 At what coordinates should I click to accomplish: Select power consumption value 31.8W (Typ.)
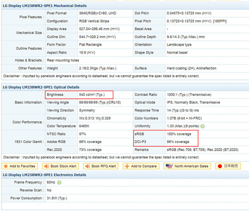(57, 198)
